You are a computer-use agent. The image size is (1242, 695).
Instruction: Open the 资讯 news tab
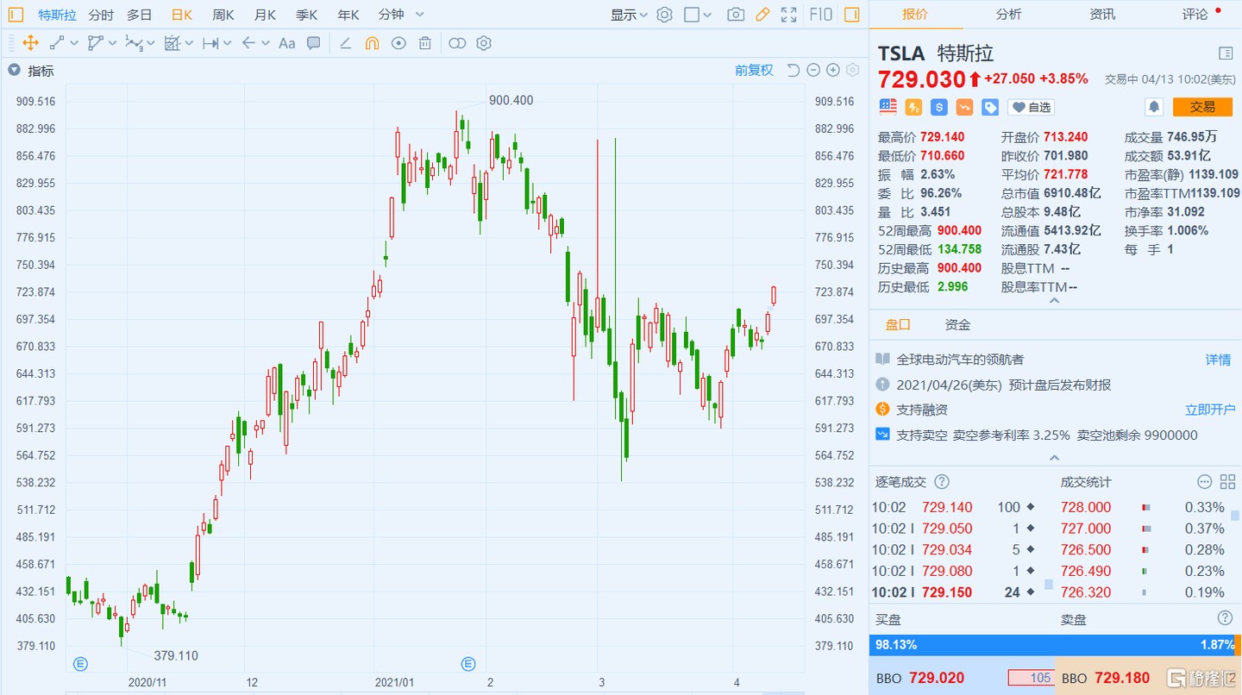(1102, 14)
